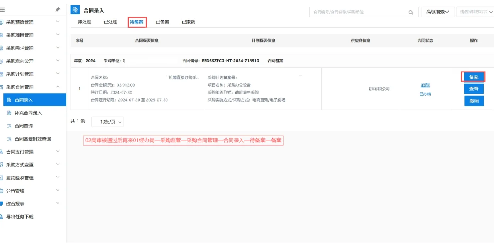Click the 履约验收管理 sidebar icon
The width and height of the screenshot is (494, 246).
coord(2,178)
